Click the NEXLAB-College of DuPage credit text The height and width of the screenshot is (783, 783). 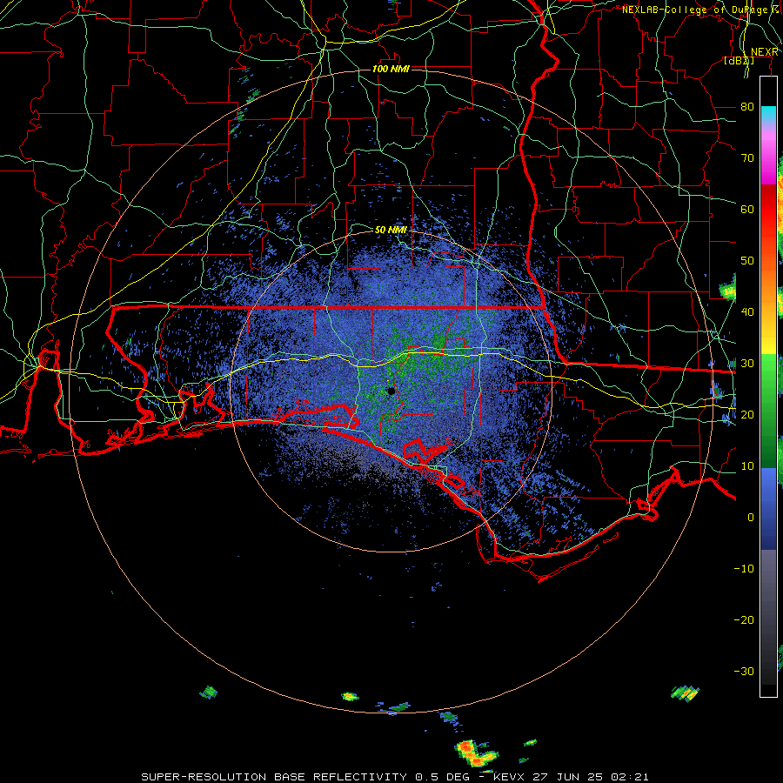[x=701, y=10]
